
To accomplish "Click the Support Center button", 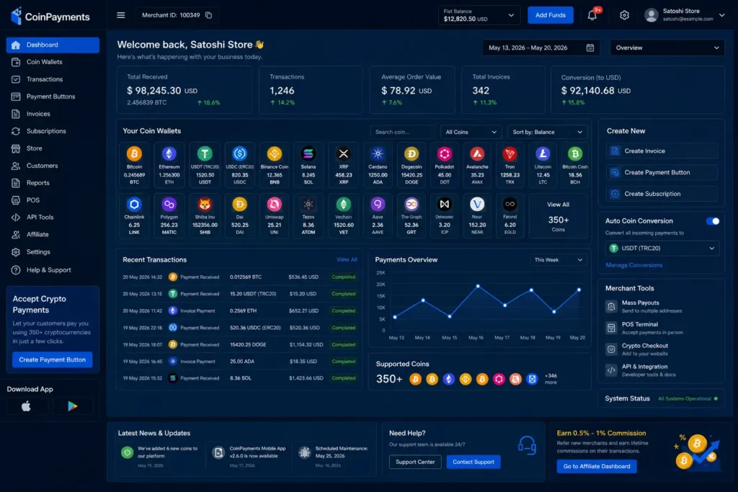I will pyautogui.click(x=415, y=462).
